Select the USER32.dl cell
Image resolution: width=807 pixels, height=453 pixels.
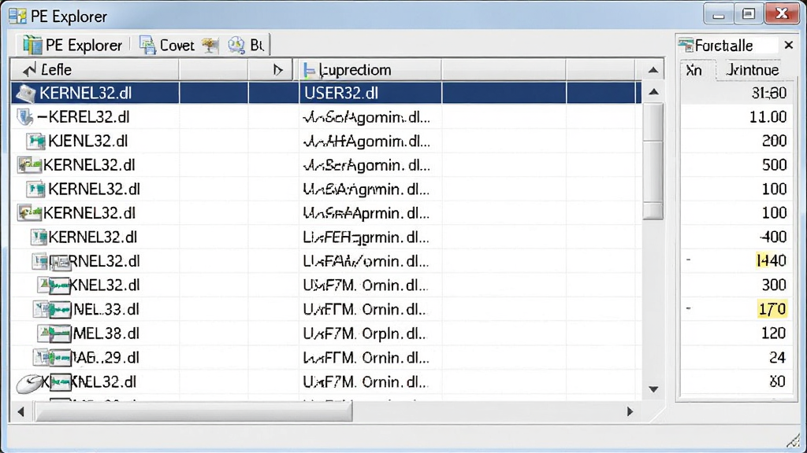341,93
